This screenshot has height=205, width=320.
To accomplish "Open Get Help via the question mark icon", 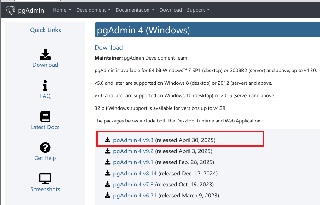I will coord(45,147).
